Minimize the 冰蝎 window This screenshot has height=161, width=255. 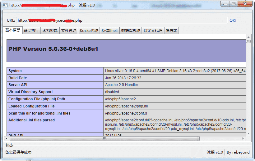coord(225,4)
